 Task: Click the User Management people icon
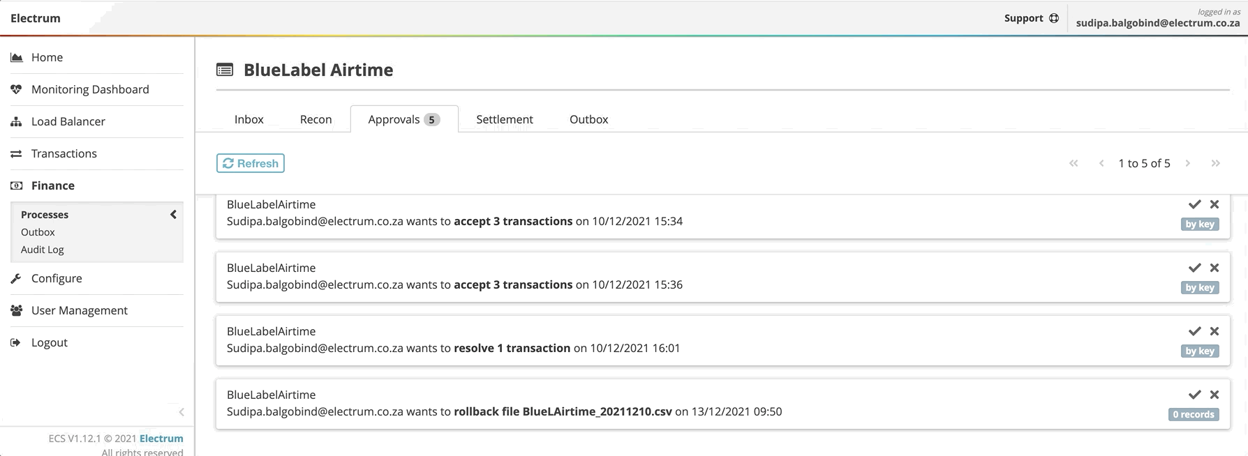16,310
